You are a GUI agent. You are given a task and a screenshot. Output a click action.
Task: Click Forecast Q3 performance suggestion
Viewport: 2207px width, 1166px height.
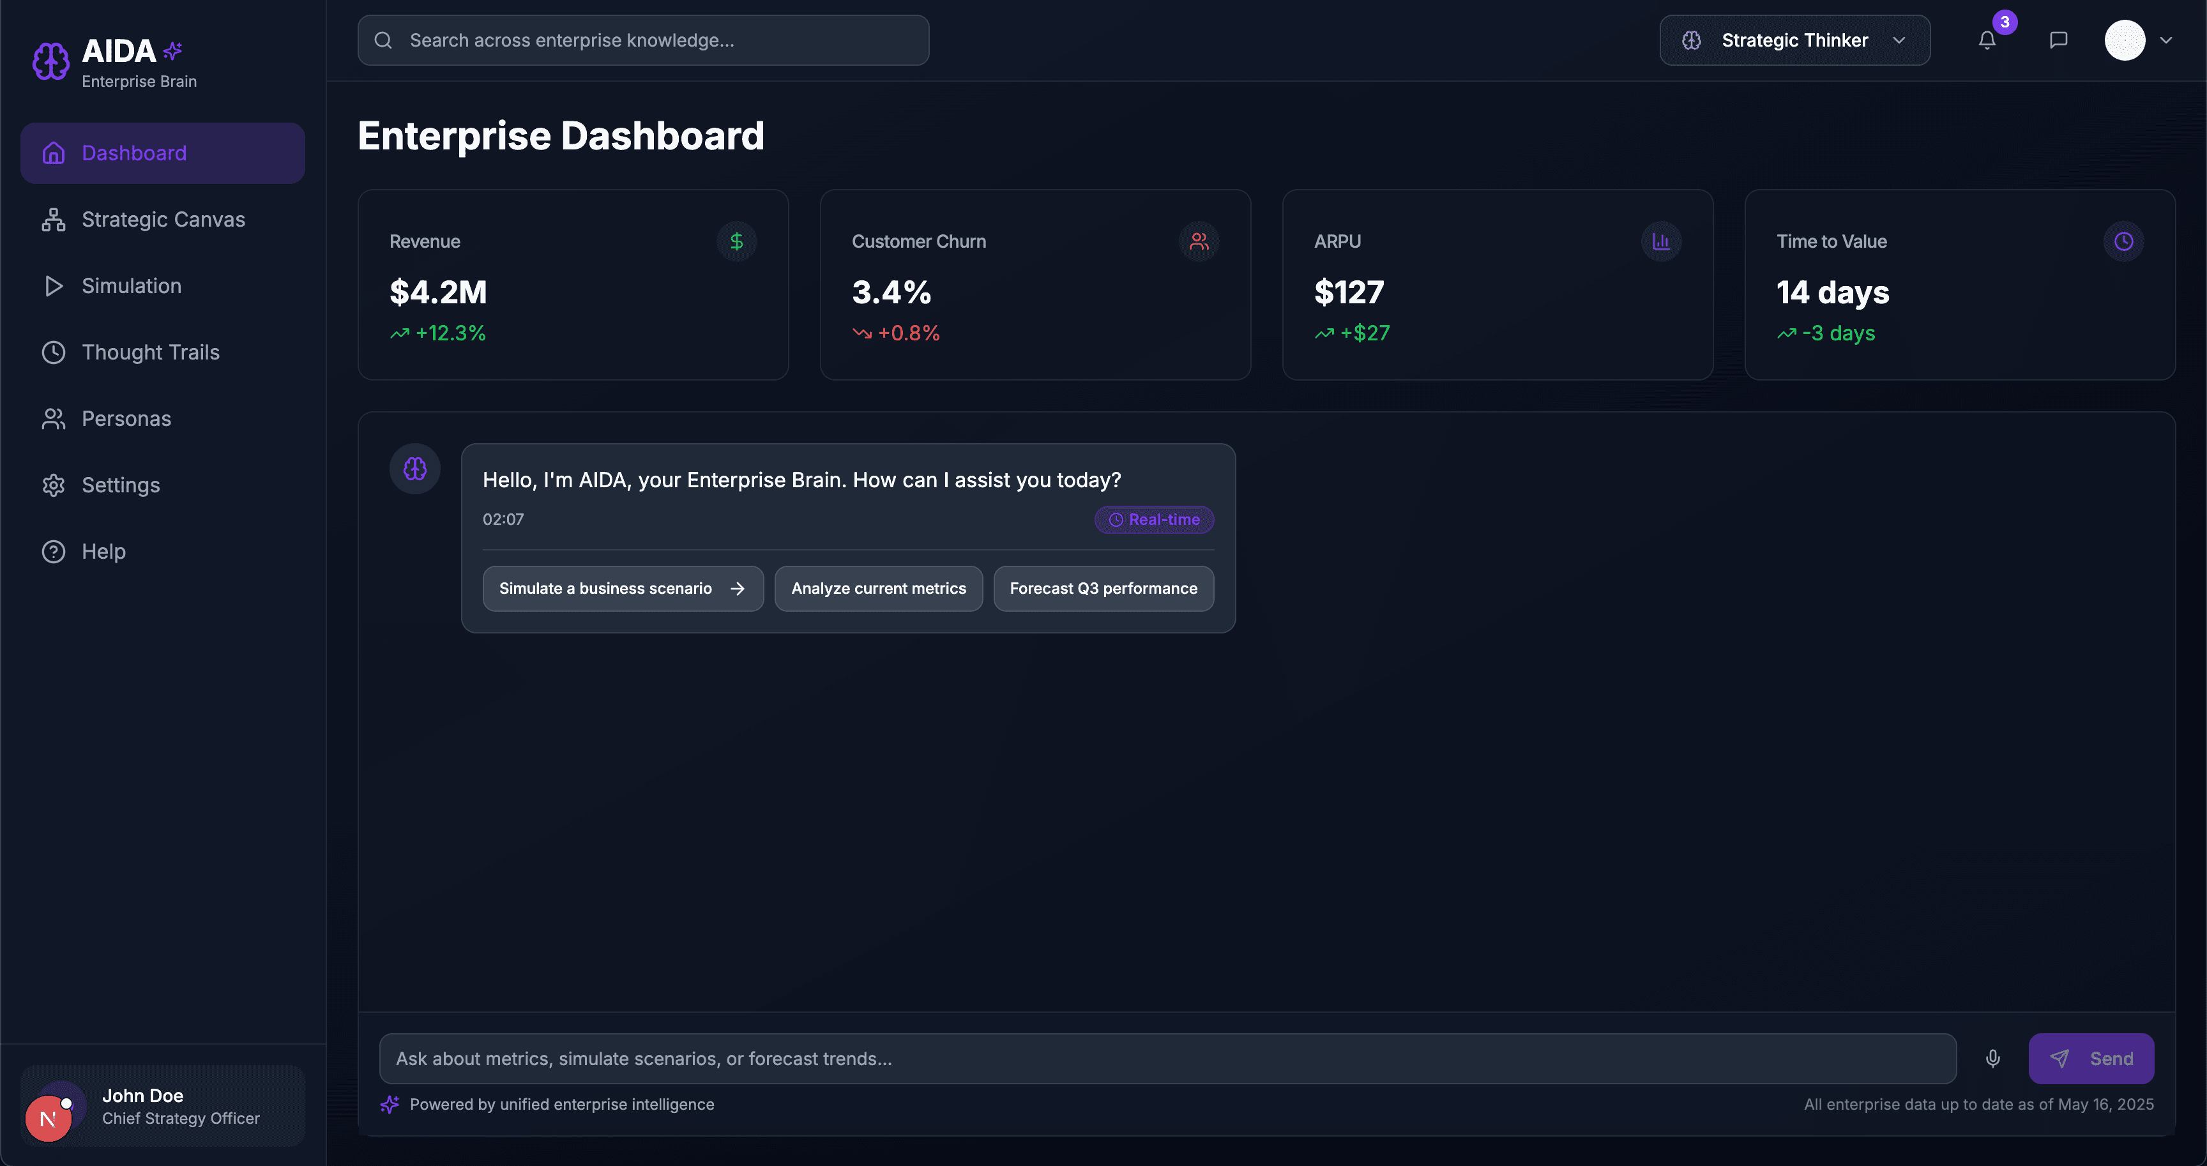click(x=1103, y=589)
